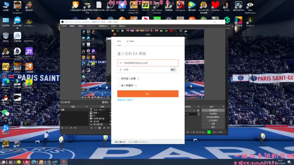Move source up with arrow
The height and width of the screenshot is (165, 294).
pyautogui.click(x=104, y=128)
